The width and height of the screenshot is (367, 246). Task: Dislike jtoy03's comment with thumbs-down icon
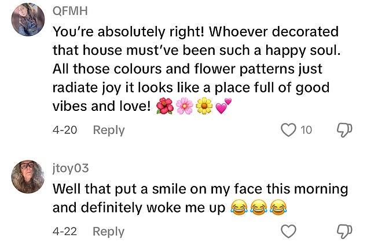344,232
